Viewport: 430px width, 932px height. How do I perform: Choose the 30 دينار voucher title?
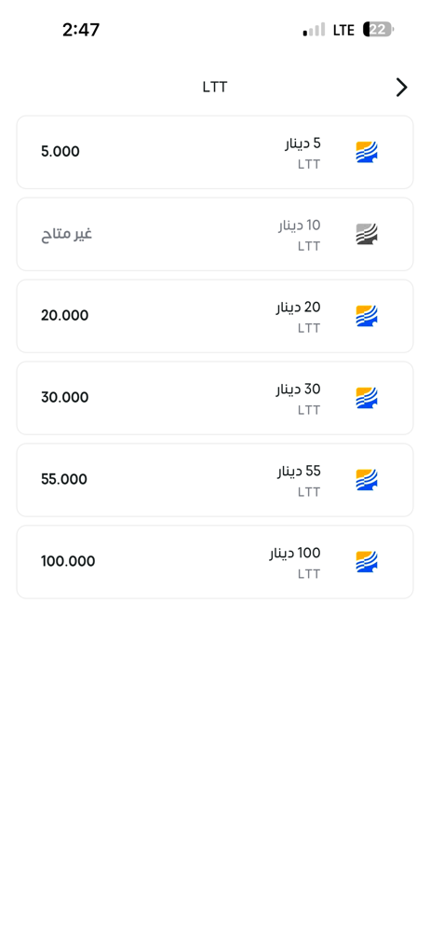pyautogui.click(x=298, y=390)
